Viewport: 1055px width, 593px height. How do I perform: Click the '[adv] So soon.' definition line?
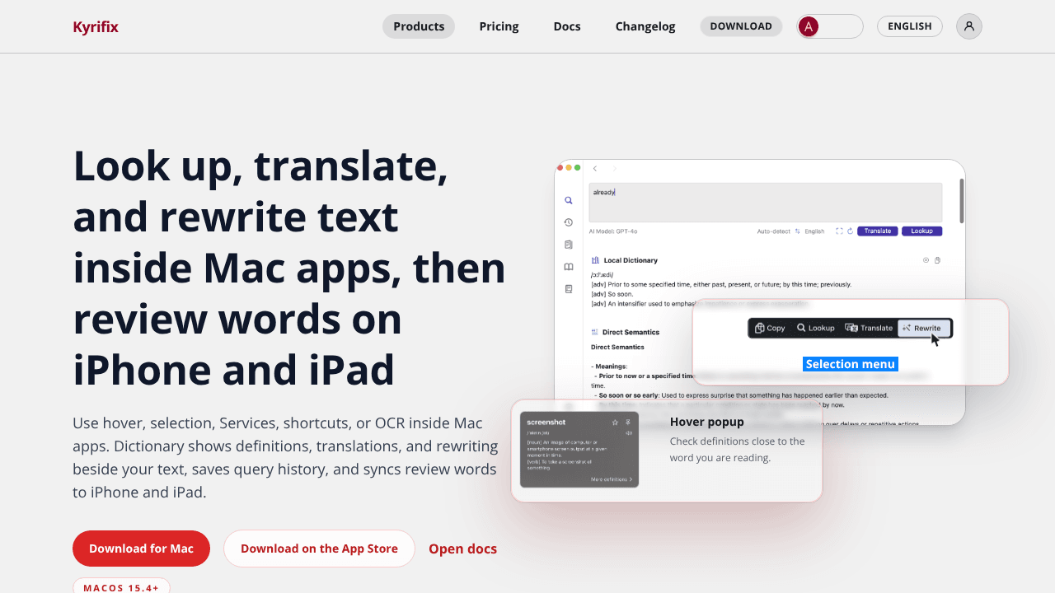pos(611,294)
